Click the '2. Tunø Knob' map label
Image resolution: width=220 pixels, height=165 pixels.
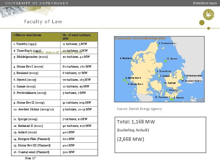[x=164, y=71]
